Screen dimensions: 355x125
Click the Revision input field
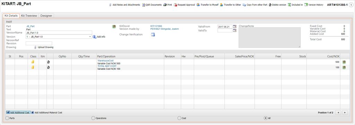point(39,43)
